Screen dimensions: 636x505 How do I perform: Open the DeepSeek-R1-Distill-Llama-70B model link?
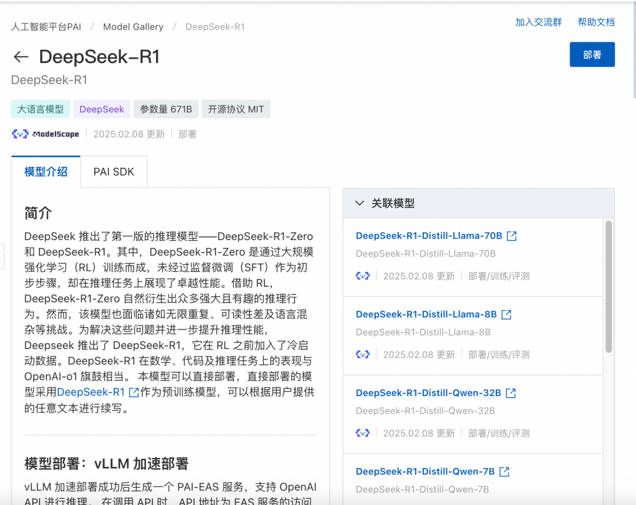pos(429,236)
